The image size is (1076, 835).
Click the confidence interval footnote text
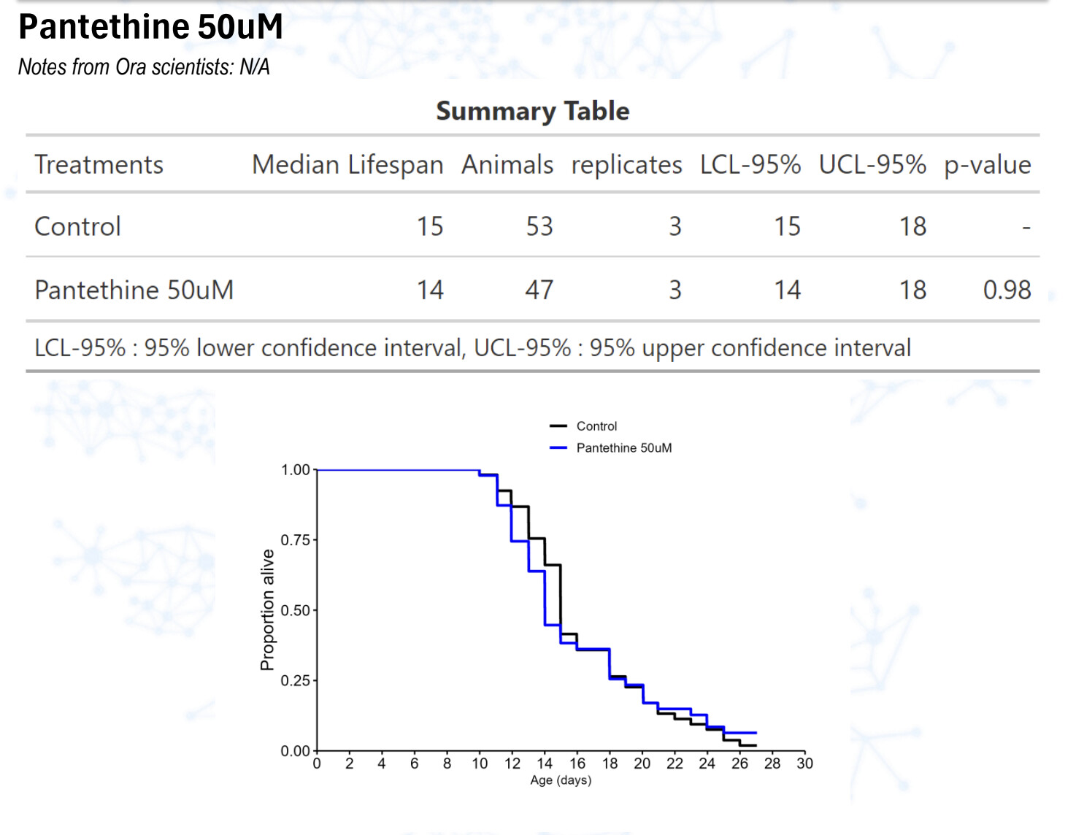[472, 348]
